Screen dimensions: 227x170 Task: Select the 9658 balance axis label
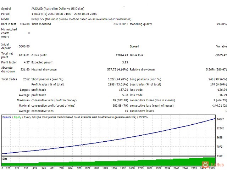(x=220, y=137)
